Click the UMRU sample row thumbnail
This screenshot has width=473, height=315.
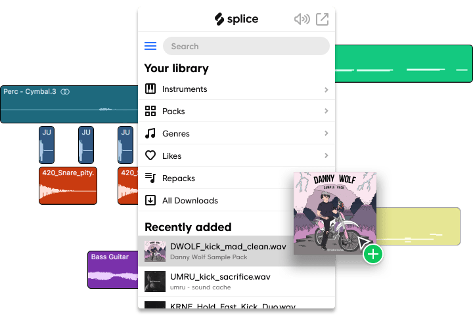pos(155,282)
